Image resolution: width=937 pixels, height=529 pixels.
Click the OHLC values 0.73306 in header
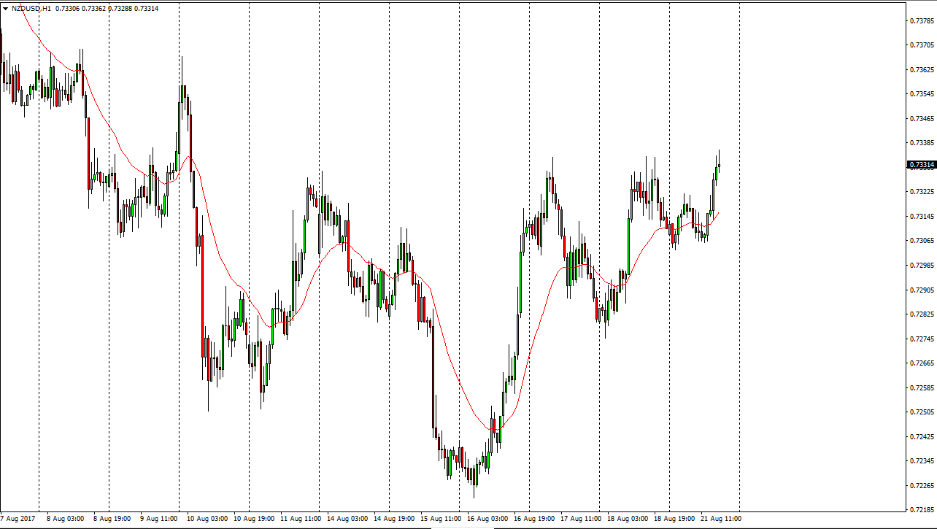[x=66, y=9]
